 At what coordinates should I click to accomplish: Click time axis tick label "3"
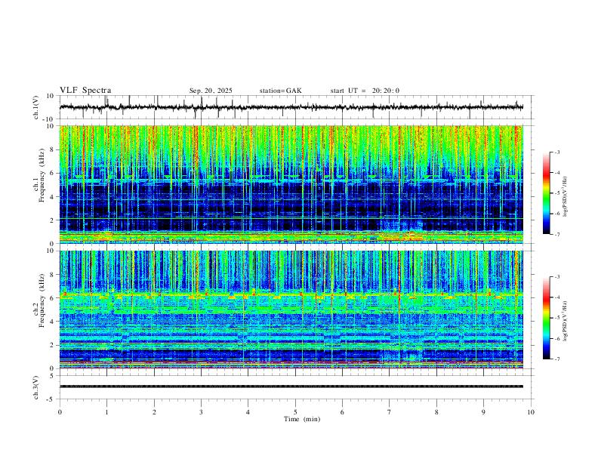pos(201,412)
